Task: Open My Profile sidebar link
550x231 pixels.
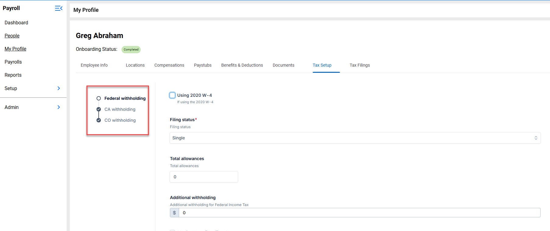Action: pos(16,49)
